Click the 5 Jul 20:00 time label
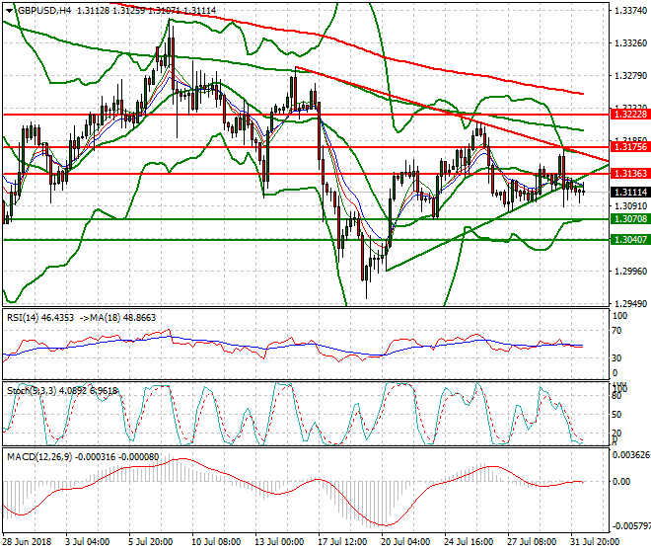Screen dimensions: 651x553 pyautogui.click(x=150, y=542)
